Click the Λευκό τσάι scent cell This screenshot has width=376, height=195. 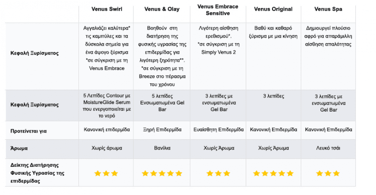point(328,148)
